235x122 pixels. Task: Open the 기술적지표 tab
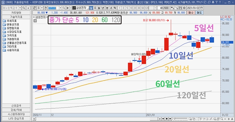[16, 17]
